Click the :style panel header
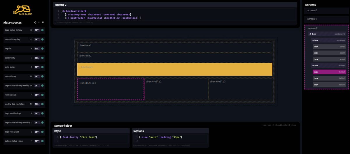350x154 pixels. pos(91,131)
